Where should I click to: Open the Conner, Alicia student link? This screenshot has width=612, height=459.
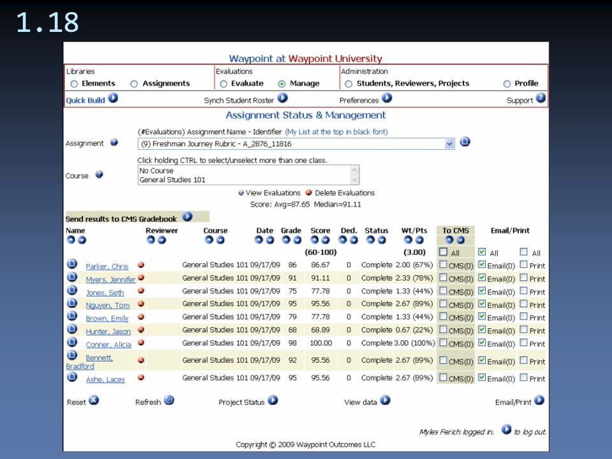click(108, 345)
